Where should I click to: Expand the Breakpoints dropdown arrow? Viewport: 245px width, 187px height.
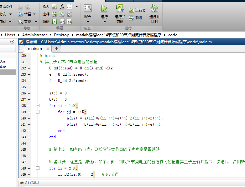click(88, 22)
